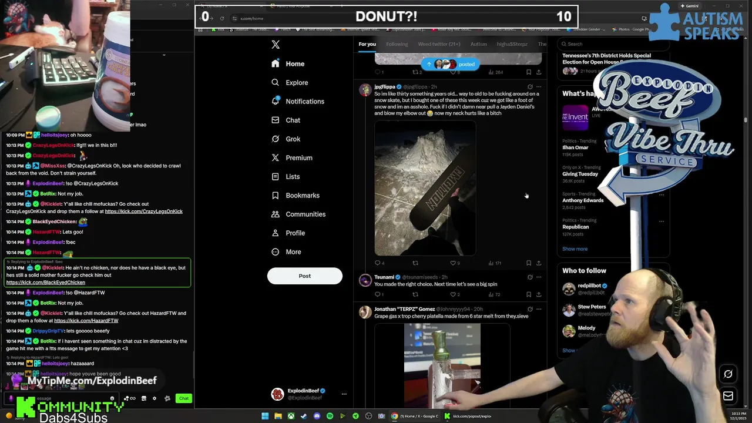Open the floating Grok button at bottom right
This screenshot has height=423, width=752.
(x=728, y=374)
